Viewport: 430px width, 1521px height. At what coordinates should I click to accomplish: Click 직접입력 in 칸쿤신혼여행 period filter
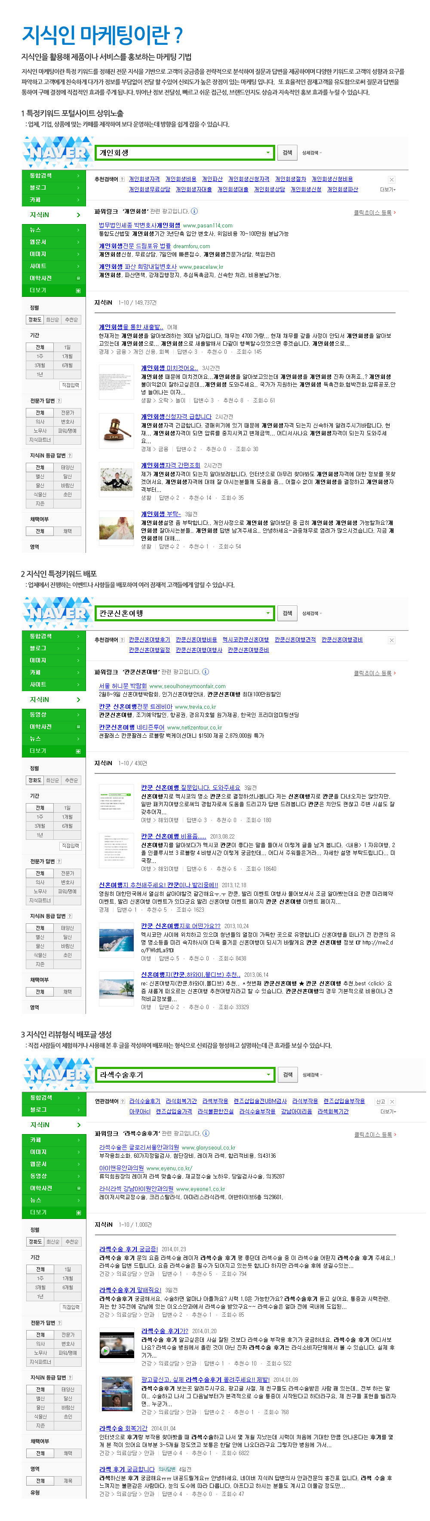pyautogui.click(x=70, y=845)
